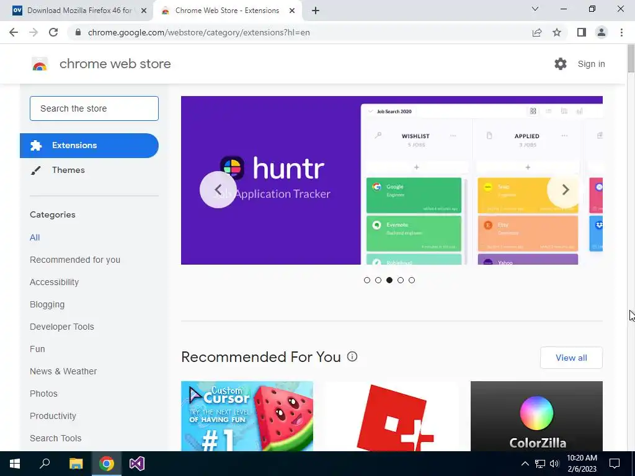Open Visual Studio from the taskbar
This screenshot has height=476, width=635.
137,464
